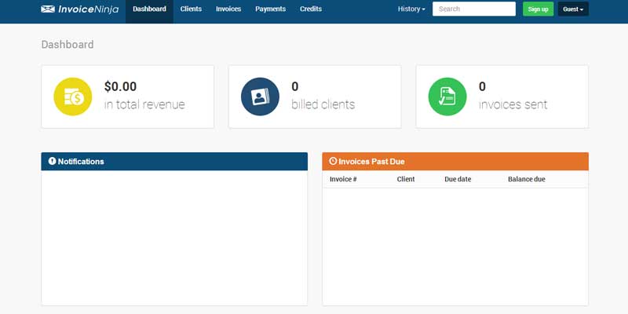Image resolution: width=628 pixels, height=314 pixels.
Task: Click the InvoiceNinja logo
Action: [x=80, y=9]
